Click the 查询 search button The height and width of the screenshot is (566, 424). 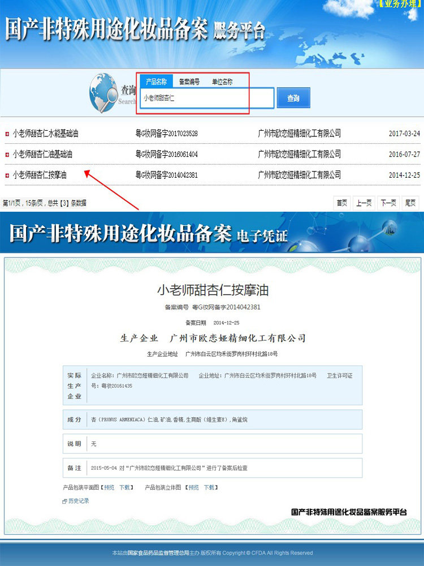[293, 98]
